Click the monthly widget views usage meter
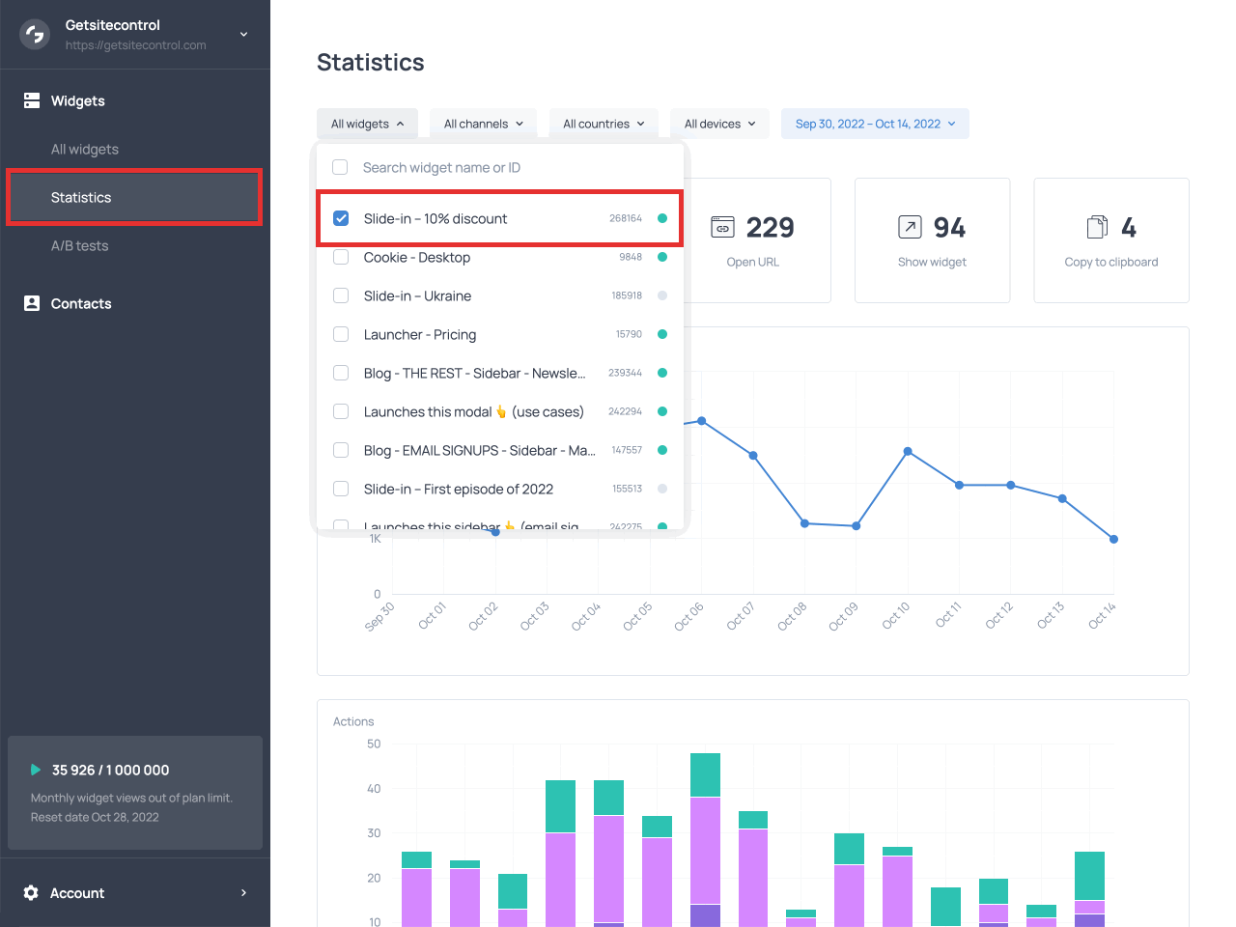 134,793
